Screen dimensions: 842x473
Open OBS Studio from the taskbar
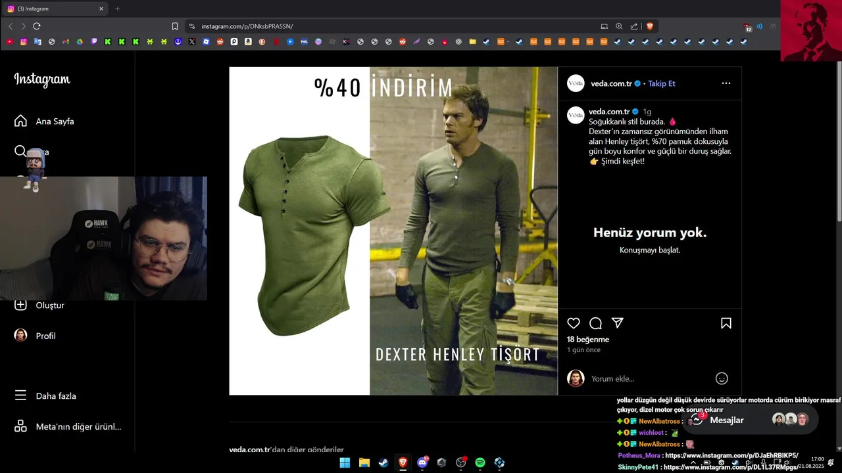pyautogui.click(x=461, y=462)
